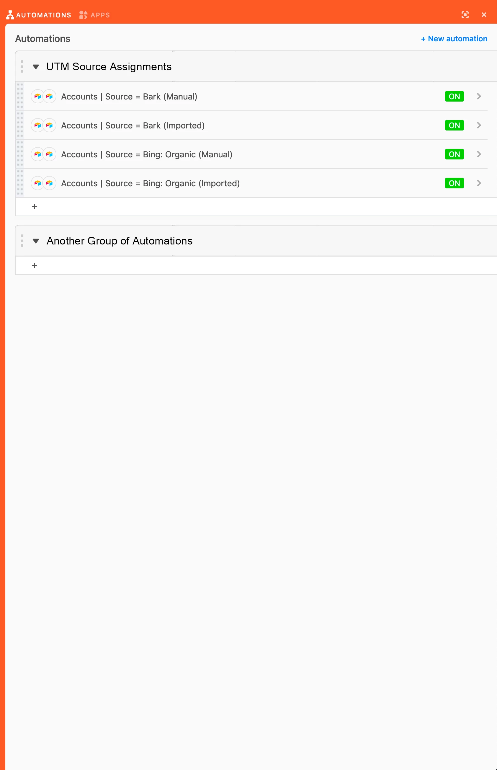Toggle ON switch for Bing: Organic (Imported)
Image resolution: width=497 pixels, height=770 pixels.
pyautogui.click(x=454, y=183)
